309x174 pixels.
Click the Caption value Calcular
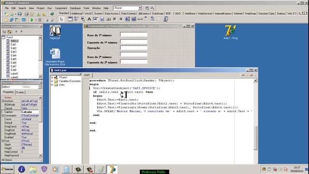(29, 112)
